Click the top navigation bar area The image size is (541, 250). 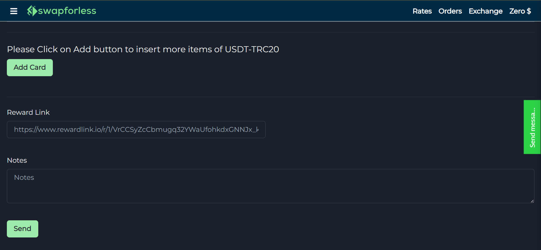point(257,11)
